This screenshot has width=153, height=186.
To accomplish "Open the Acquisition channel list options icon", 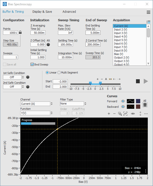I will tap(148, 22).
